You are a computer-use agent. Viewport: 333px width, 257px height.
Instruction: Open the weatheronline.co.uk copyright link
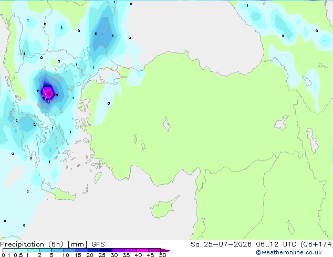288,252
